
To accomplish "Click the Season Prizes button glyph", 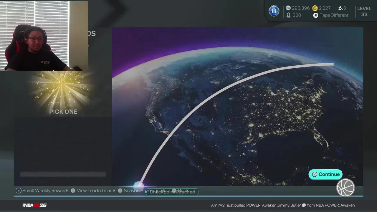I will (120, 191).
